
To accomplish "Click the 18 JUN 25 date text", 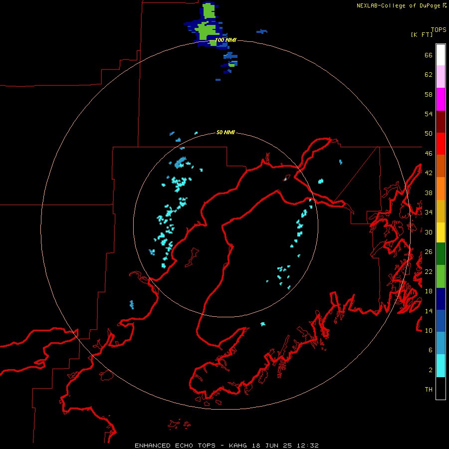I will 272,446.
